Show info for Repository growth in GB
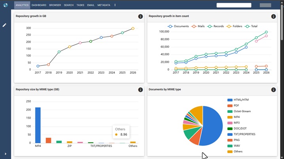 coord(140,17)
